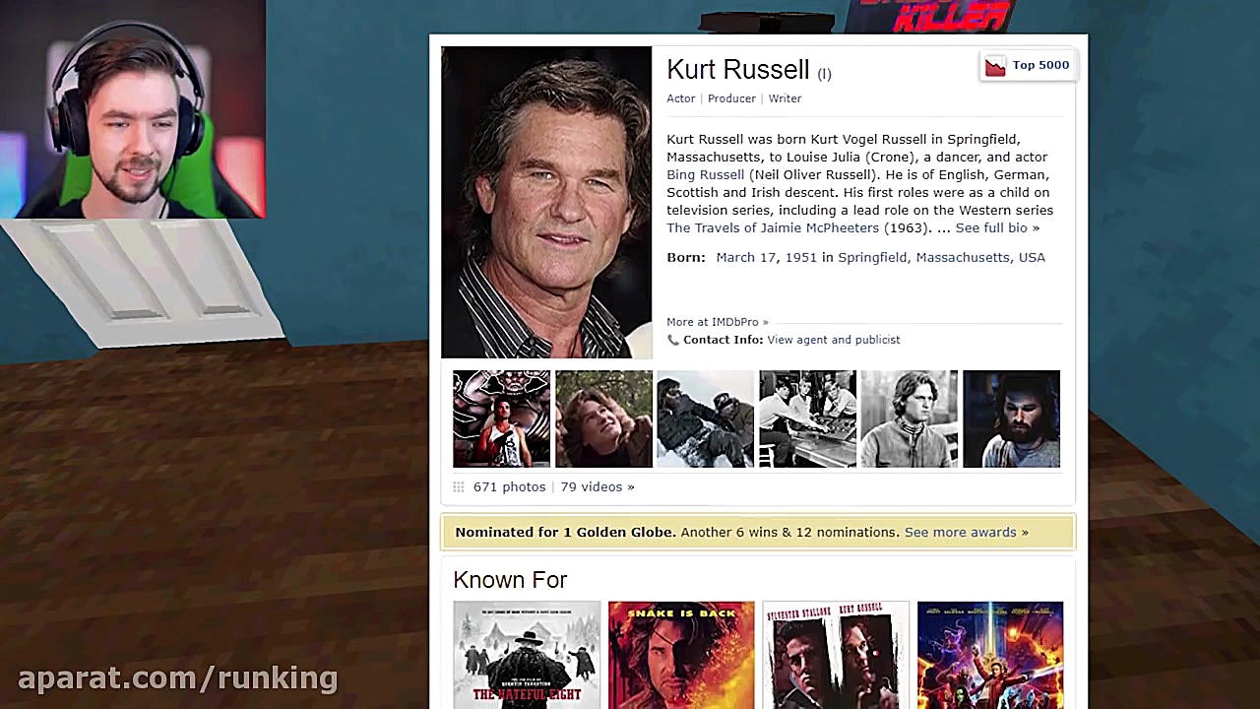Click the photo grid icon beside 671 photos

tap(459, 487)
